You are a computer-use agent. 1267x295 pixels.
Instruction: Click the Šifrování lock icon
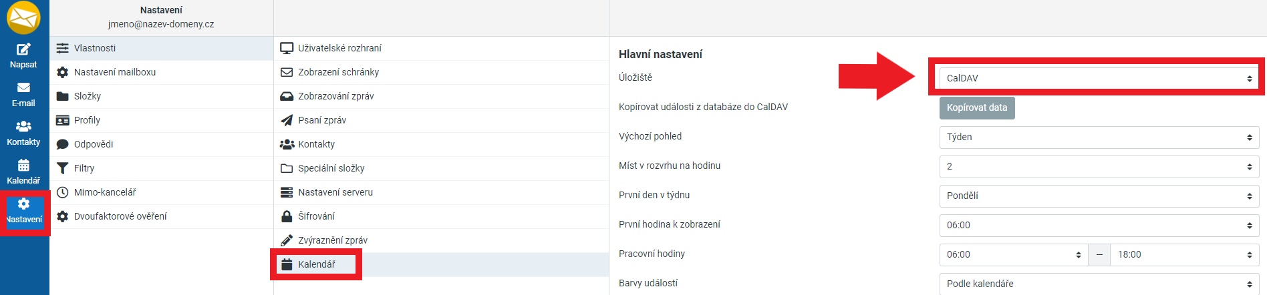[x=287, y=216]
